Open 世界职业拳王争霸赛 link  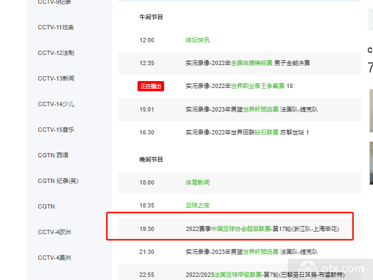pyautogui.click(x=257, y=86)
